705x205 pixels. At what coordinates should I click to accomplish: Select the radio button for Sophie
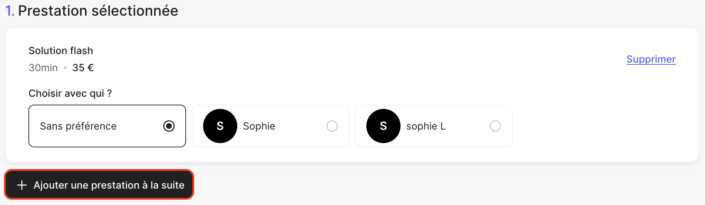pyautogui.click(x=332, y=126)
